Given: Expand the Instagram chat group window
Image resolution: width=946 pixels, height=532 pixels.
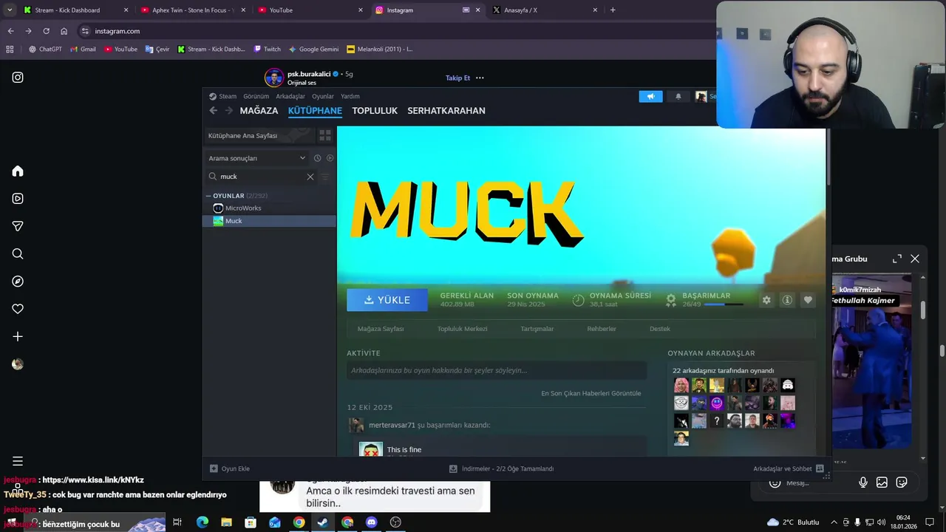Looking at the screenshot, I should click(x=896, y=259).
